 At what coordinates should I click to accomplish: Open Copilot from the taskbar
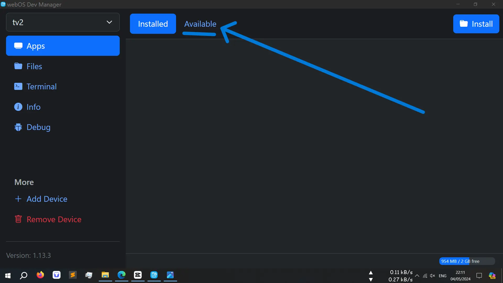point(492,276)
